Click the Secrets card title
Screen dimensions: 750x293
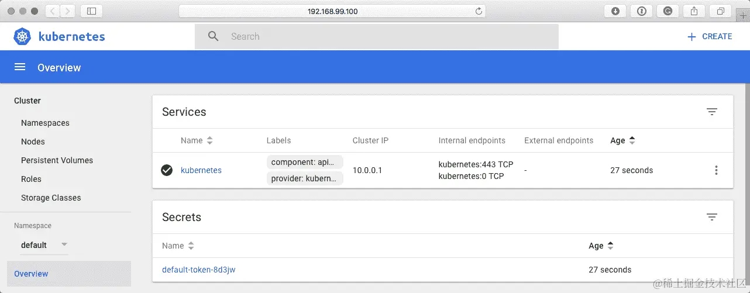[x=181, y=217]
